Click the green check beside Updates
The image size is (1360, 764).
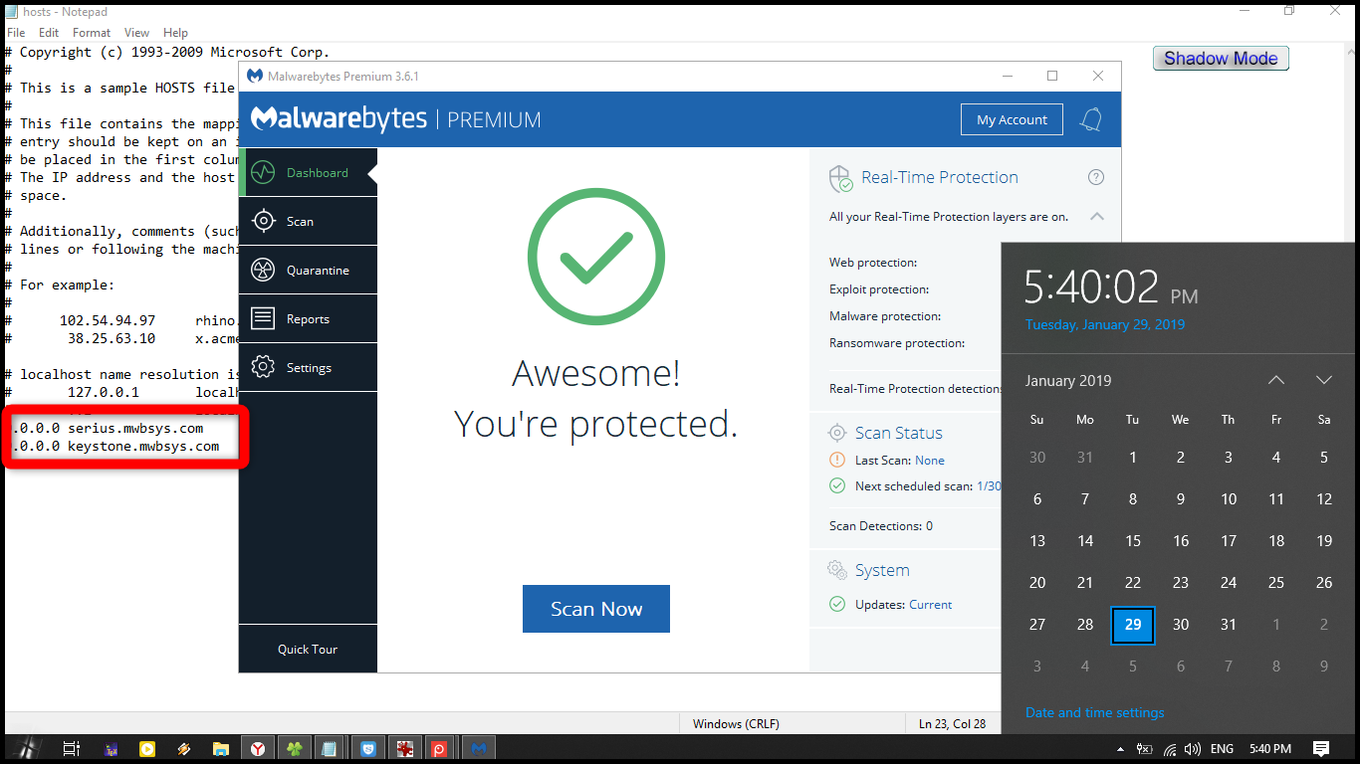(x=837, y=604)
